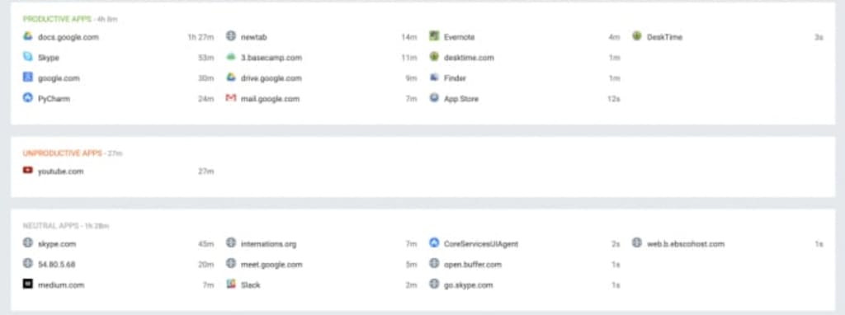Image resolution: width=845 pixels, height=315 pixels.
Task: Click the DeskTime app icon
Action: pos(637,36)
